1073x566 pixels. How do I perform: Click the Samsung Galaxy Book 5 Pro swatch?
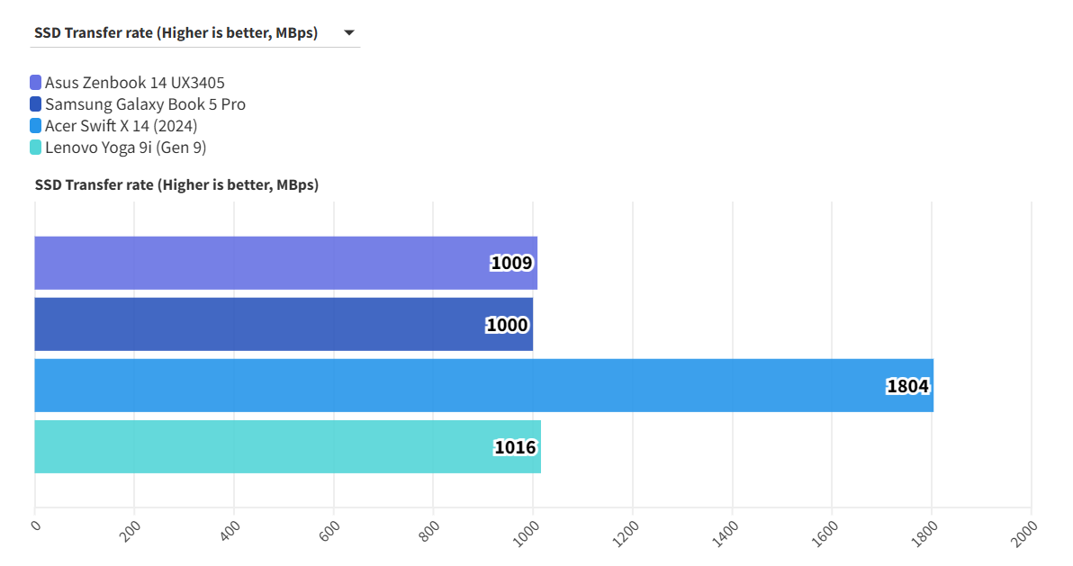pos(36,104)
